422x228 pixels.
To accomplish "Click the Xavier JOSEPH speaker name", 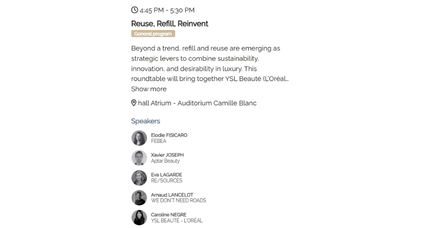I will tap(167, 155).
